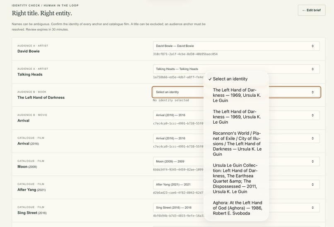Click the 'IDENTITY CHECK / HUMAN IN THE LOOP' label
334x227 pixels.
coord(45,5)
